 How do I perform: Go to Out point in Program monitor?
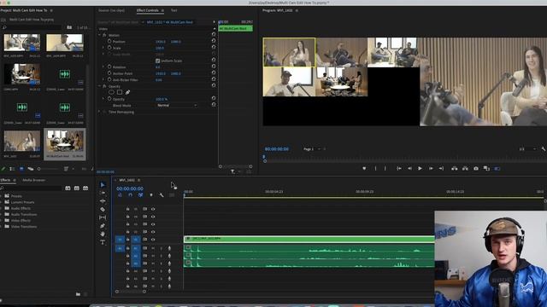441,169
